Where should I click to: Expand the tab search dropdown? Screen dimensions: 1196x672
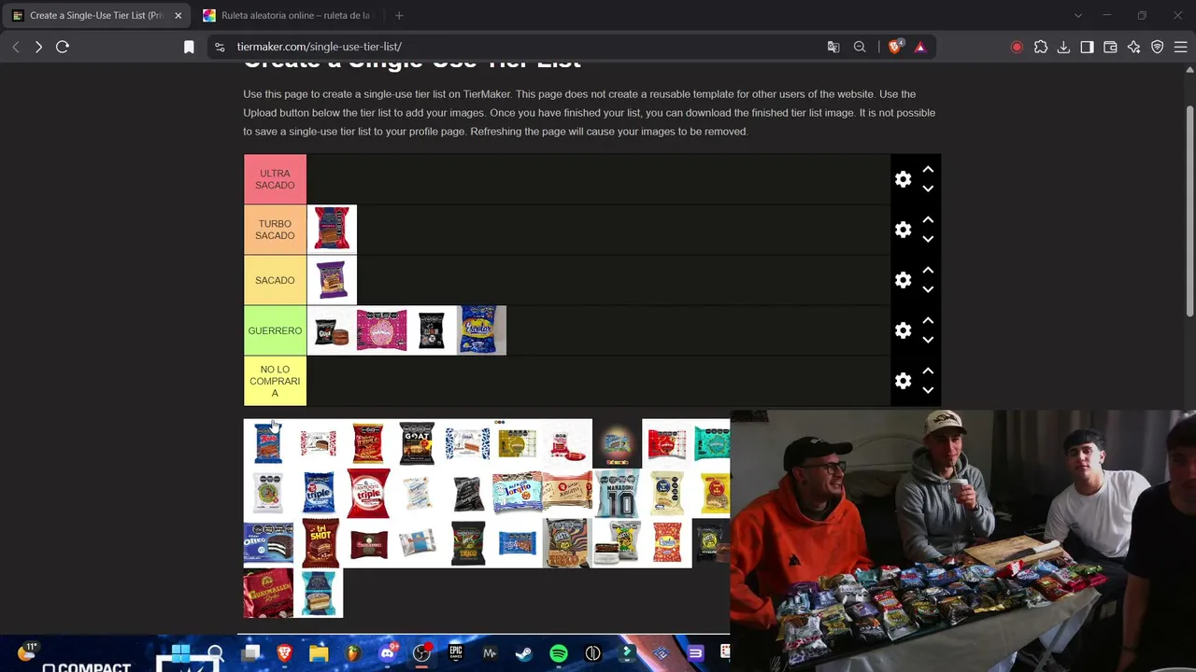(1077, 16)
